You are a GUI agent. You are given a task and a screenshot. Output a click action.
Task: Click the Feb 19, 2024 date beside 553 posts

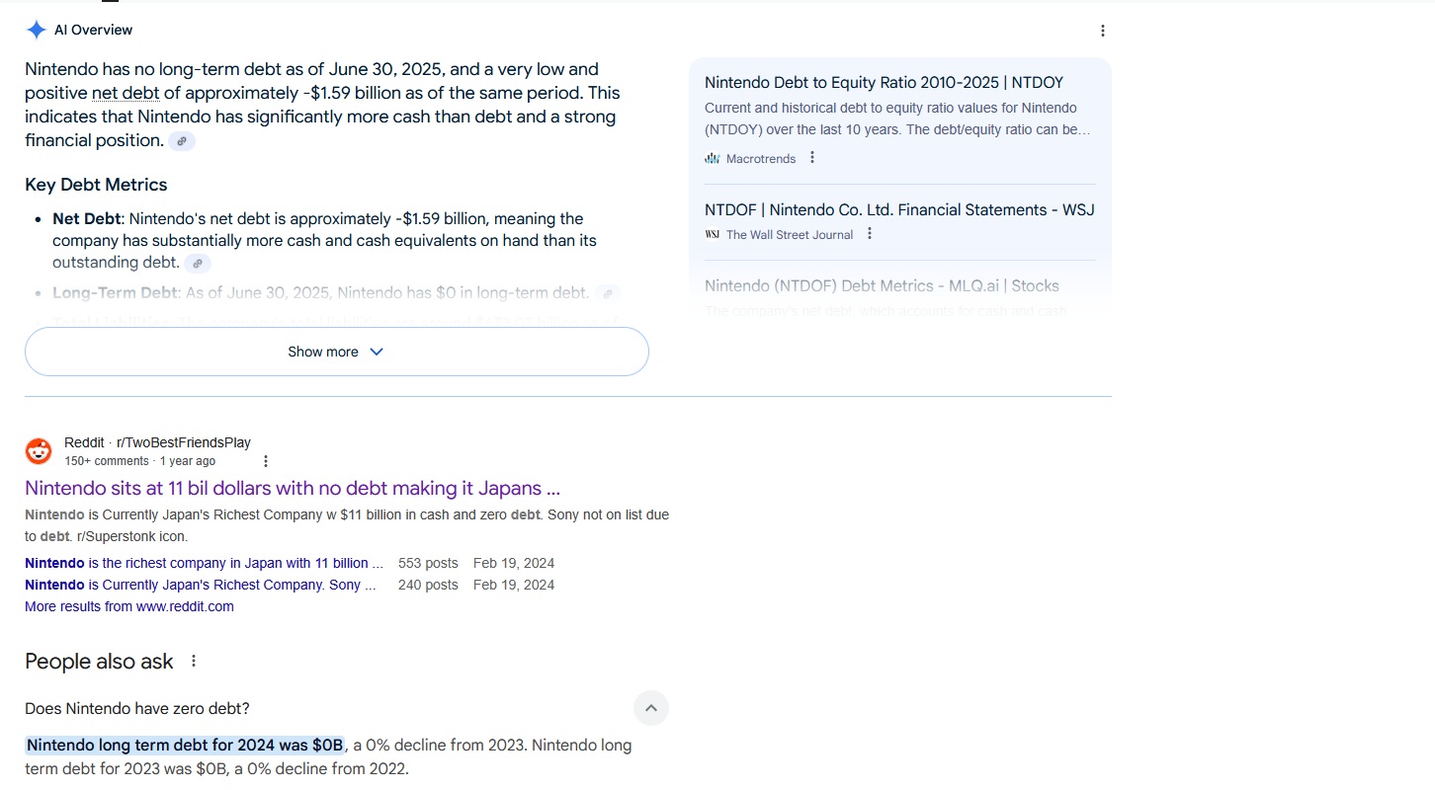(514, 563)
